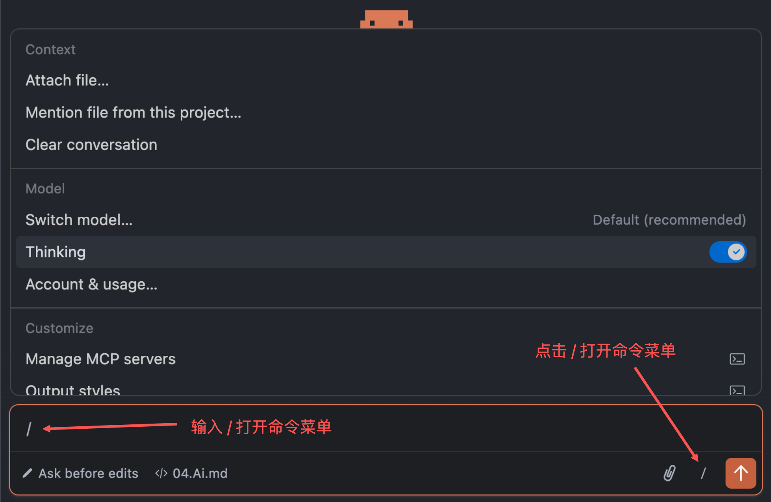The width and height of the screenshot is (771, 502).
Task: Click the orange Claude mascot icon
Action: (386, 19)
